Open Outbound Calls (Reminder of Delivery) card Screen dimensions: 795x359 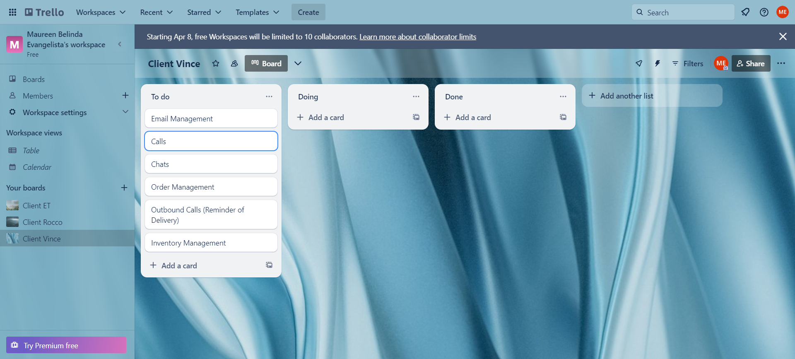(x=211, y=214)
